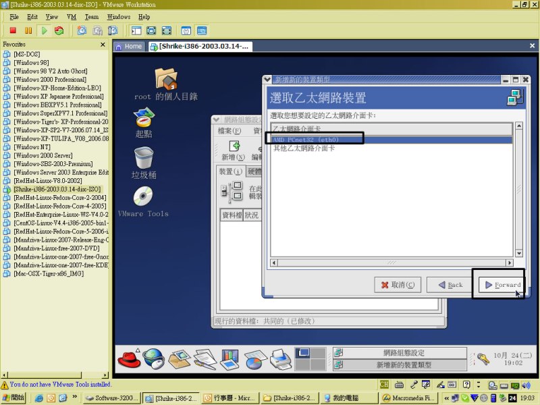The width and height of the screenshot is (540, 405).
Task: Select [MS-DOS] in Favorites
Action: (x=26, y=54)
